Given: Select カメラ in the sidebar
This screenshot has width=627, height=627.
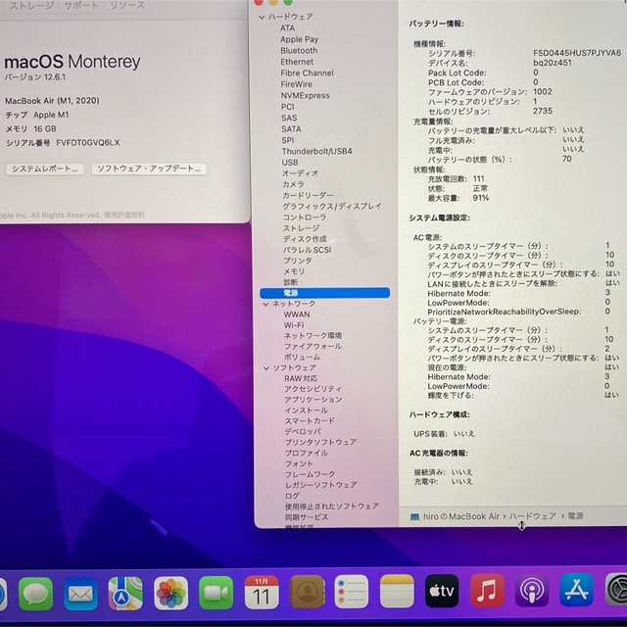Looking at the screenshot, I should pyautogui.click(x=293, y=184).
